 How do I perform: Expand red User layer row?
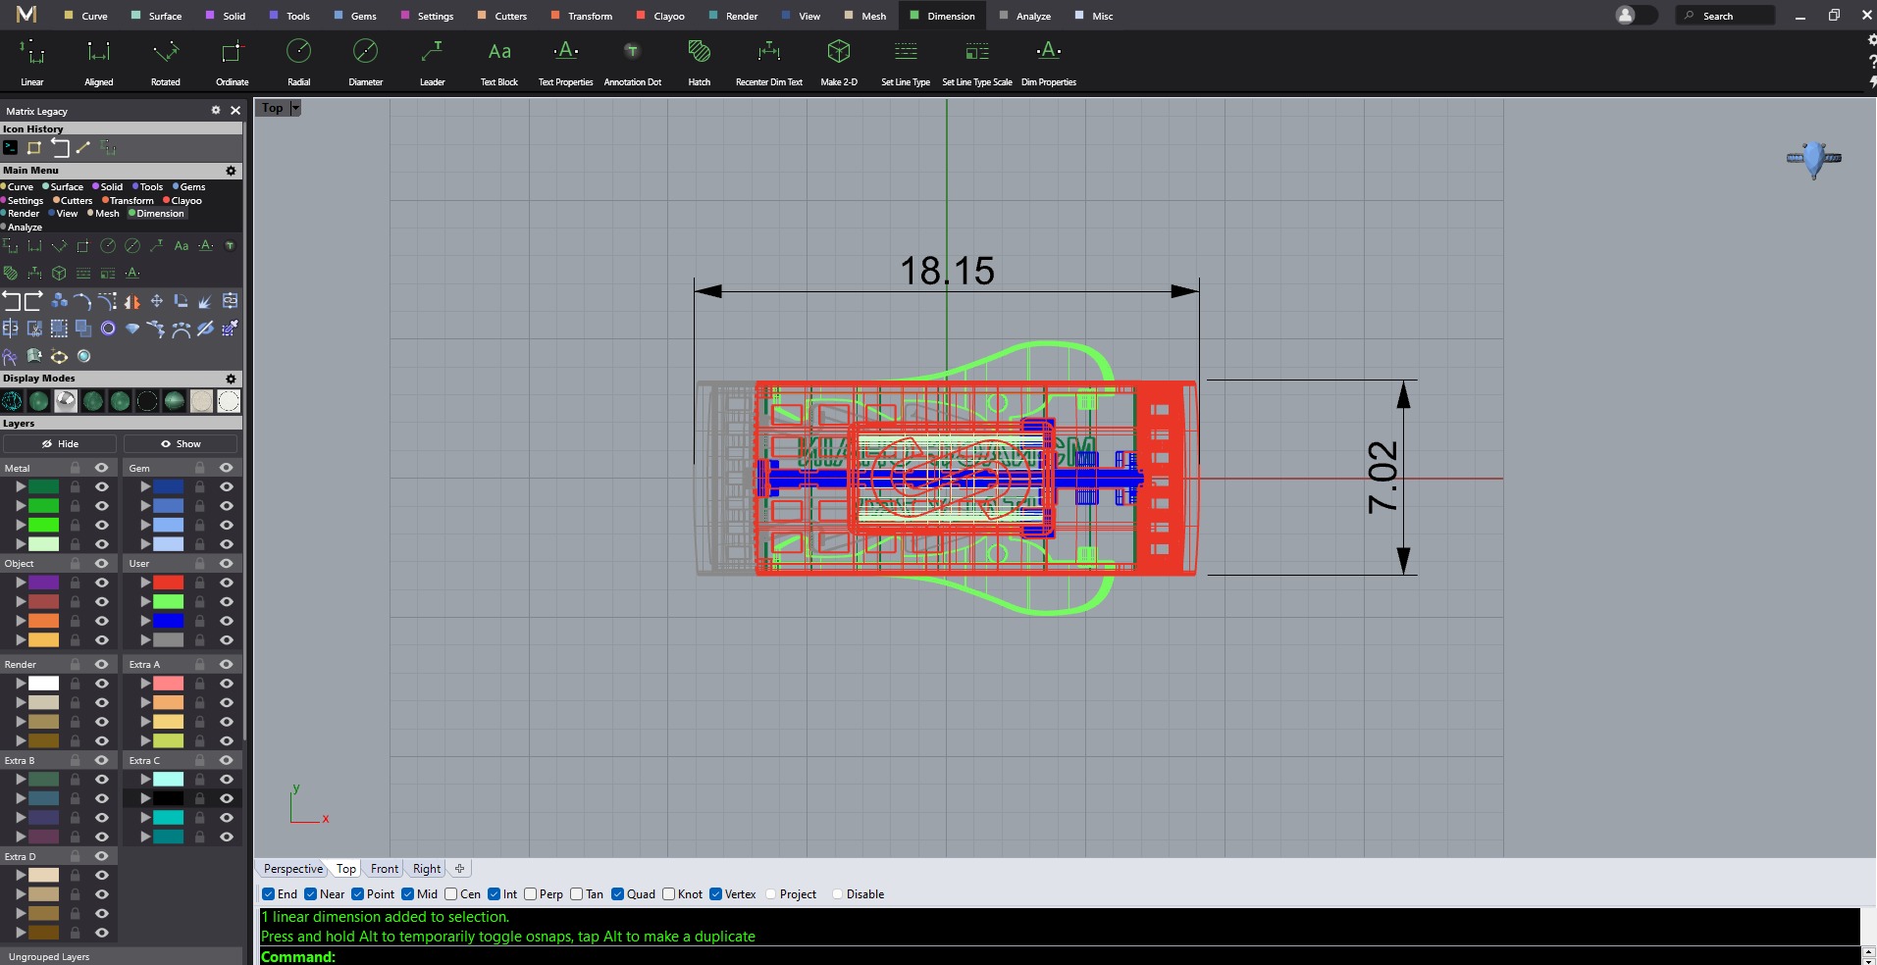click(145, 583)
